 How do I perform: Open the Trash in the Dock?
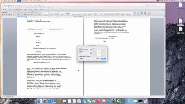(x=145, y=101)
